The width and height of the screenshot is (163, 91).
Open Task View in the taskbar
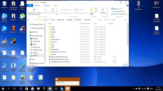point(15,89)
